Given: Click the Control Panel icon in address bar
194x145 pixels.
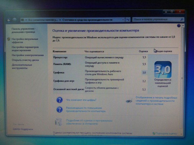Looking at the screenshot, I should (x=23, y=20).
